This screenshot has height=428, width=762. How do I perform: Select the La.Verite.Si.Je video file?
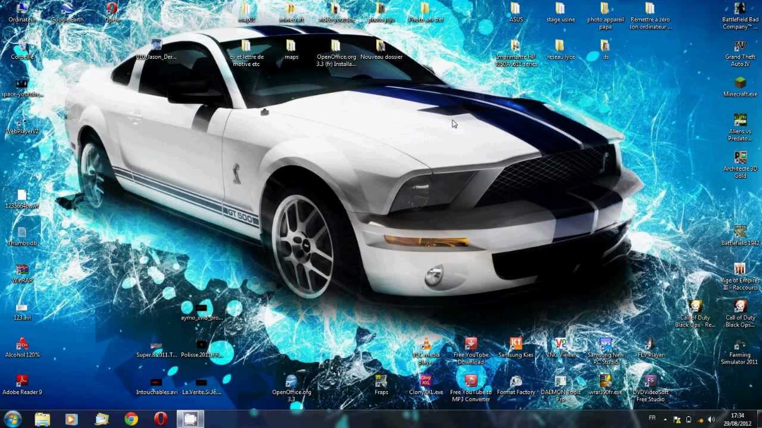tap(201, 385)
